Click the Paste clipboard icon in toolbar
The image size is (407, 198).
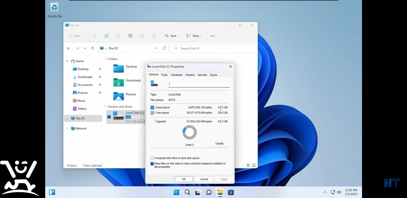[118, 36]
